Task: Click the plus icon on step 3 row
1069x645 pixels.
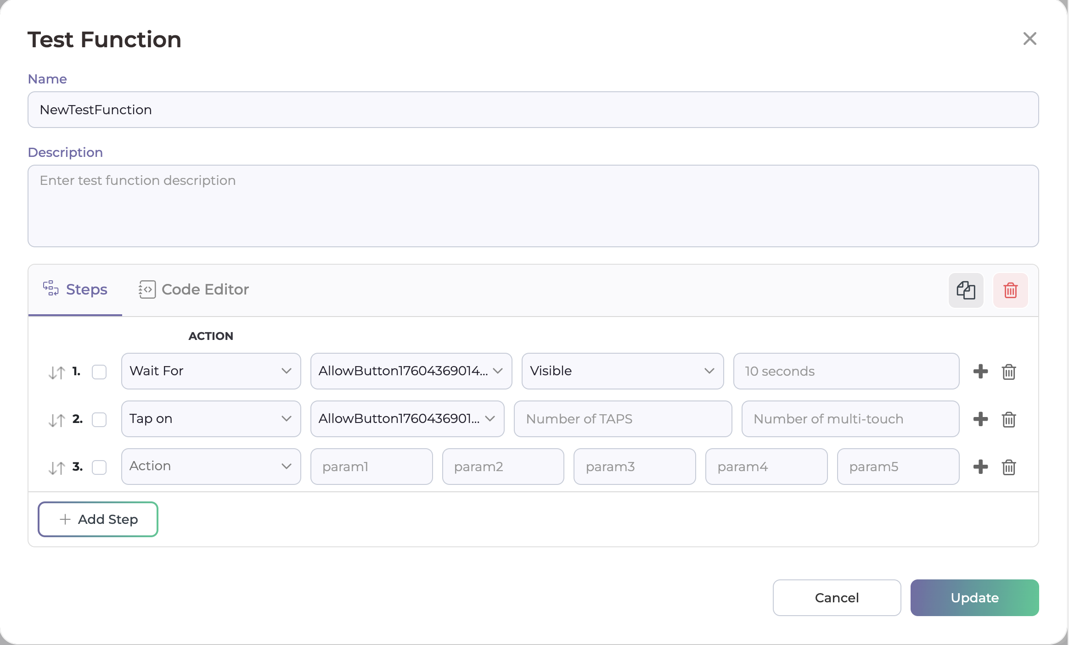Action: (980, 467)
